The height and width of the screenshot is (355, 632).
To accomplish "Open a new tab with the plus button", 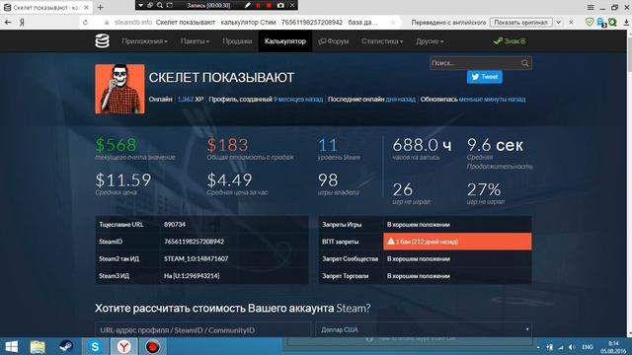I will 100,7.
